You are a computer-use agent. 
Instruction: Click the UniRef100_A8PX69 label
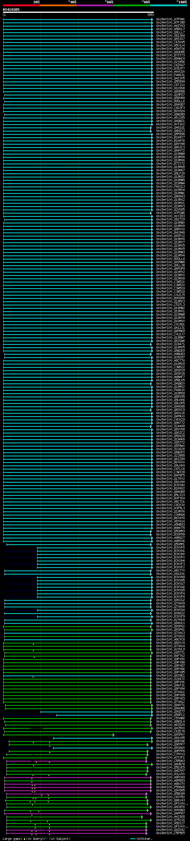click(170, 777)
